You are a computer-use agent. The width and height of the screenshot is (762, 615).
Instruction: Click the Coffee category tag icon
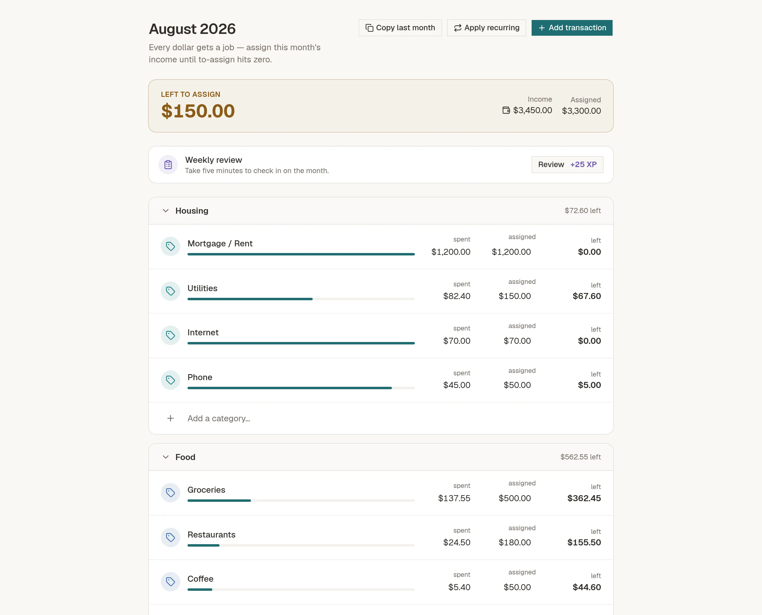[170, 582]
